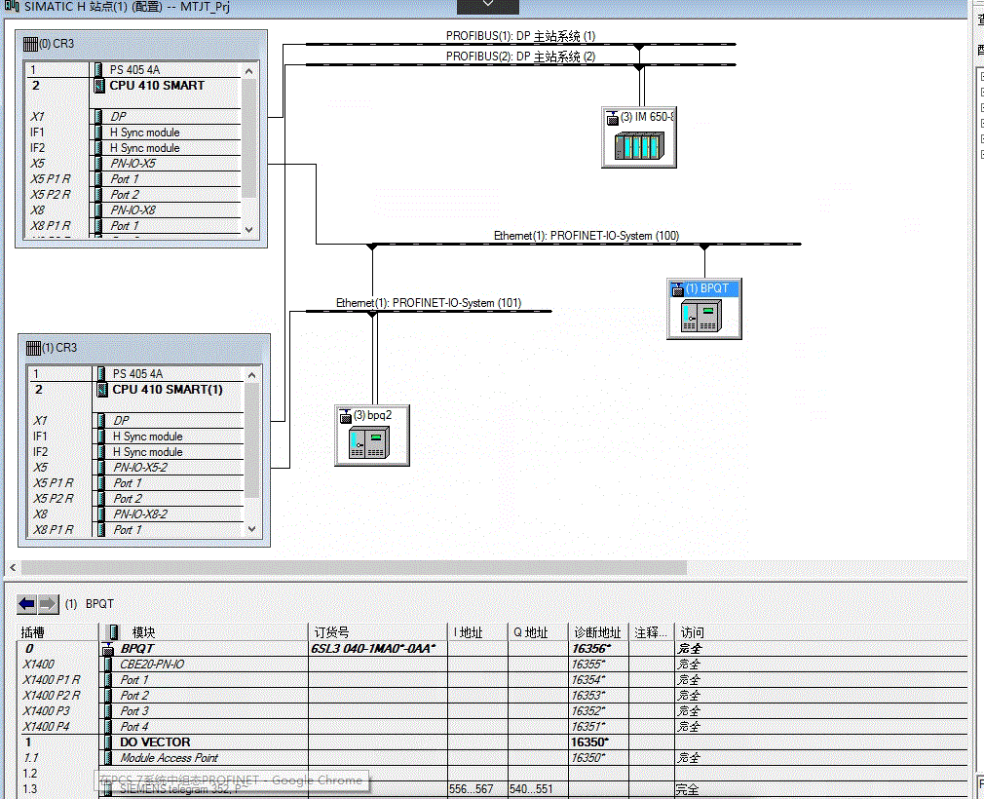
Task: Click scroll-down arrow in rack (1) CR3
Action: point(251,529)
